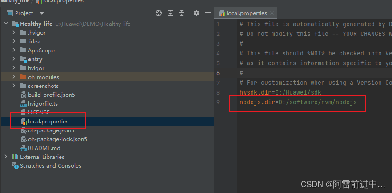
Task: Expand the entry module
Action: coord(14,59)
